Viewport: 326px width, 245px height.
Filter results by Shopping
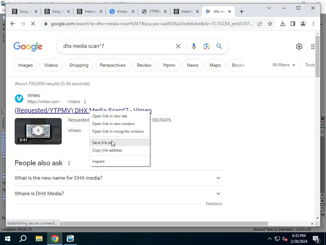79,65
